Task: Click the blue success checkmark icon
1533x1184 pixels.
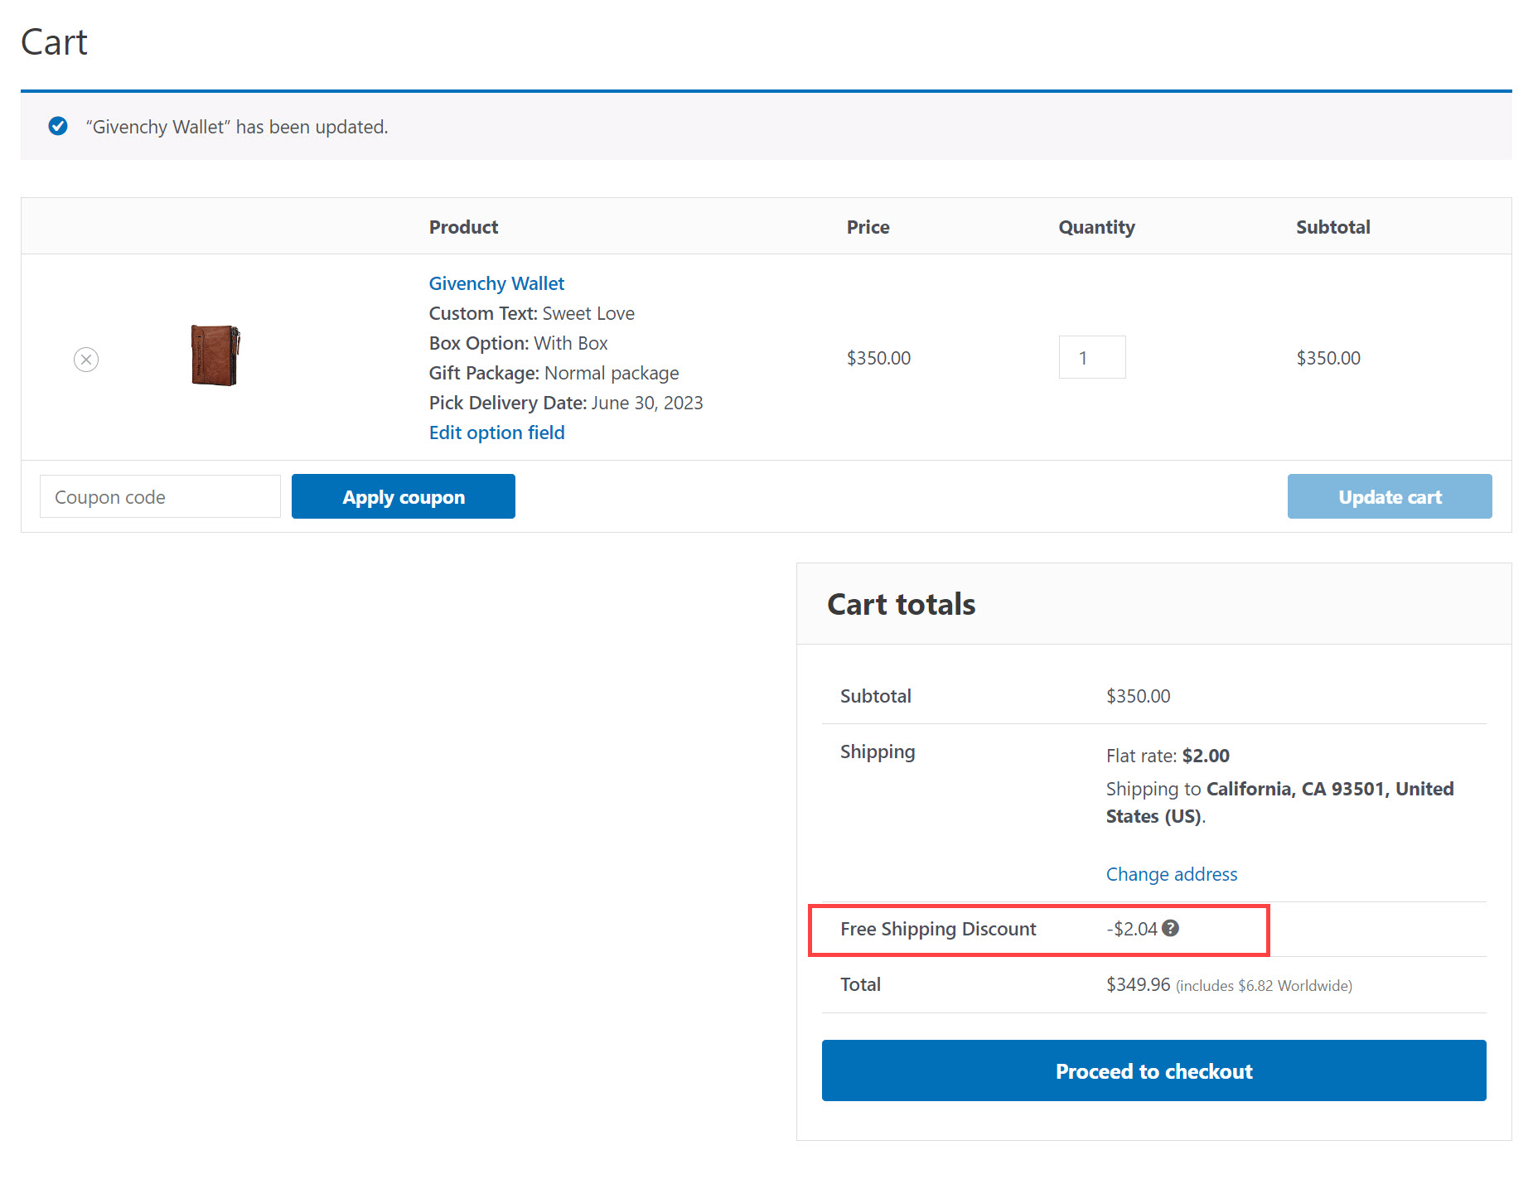Action: click(x=58, y=126)
